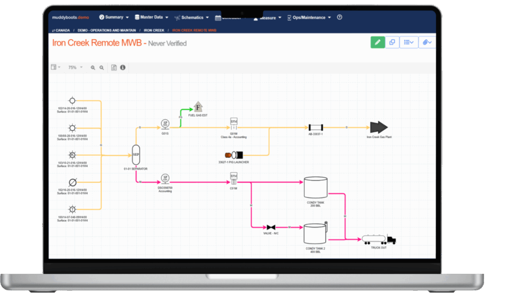This screenshot has width=528, height=297.
Task: Open the Summary menu
Action: click(x=114, y=17)
